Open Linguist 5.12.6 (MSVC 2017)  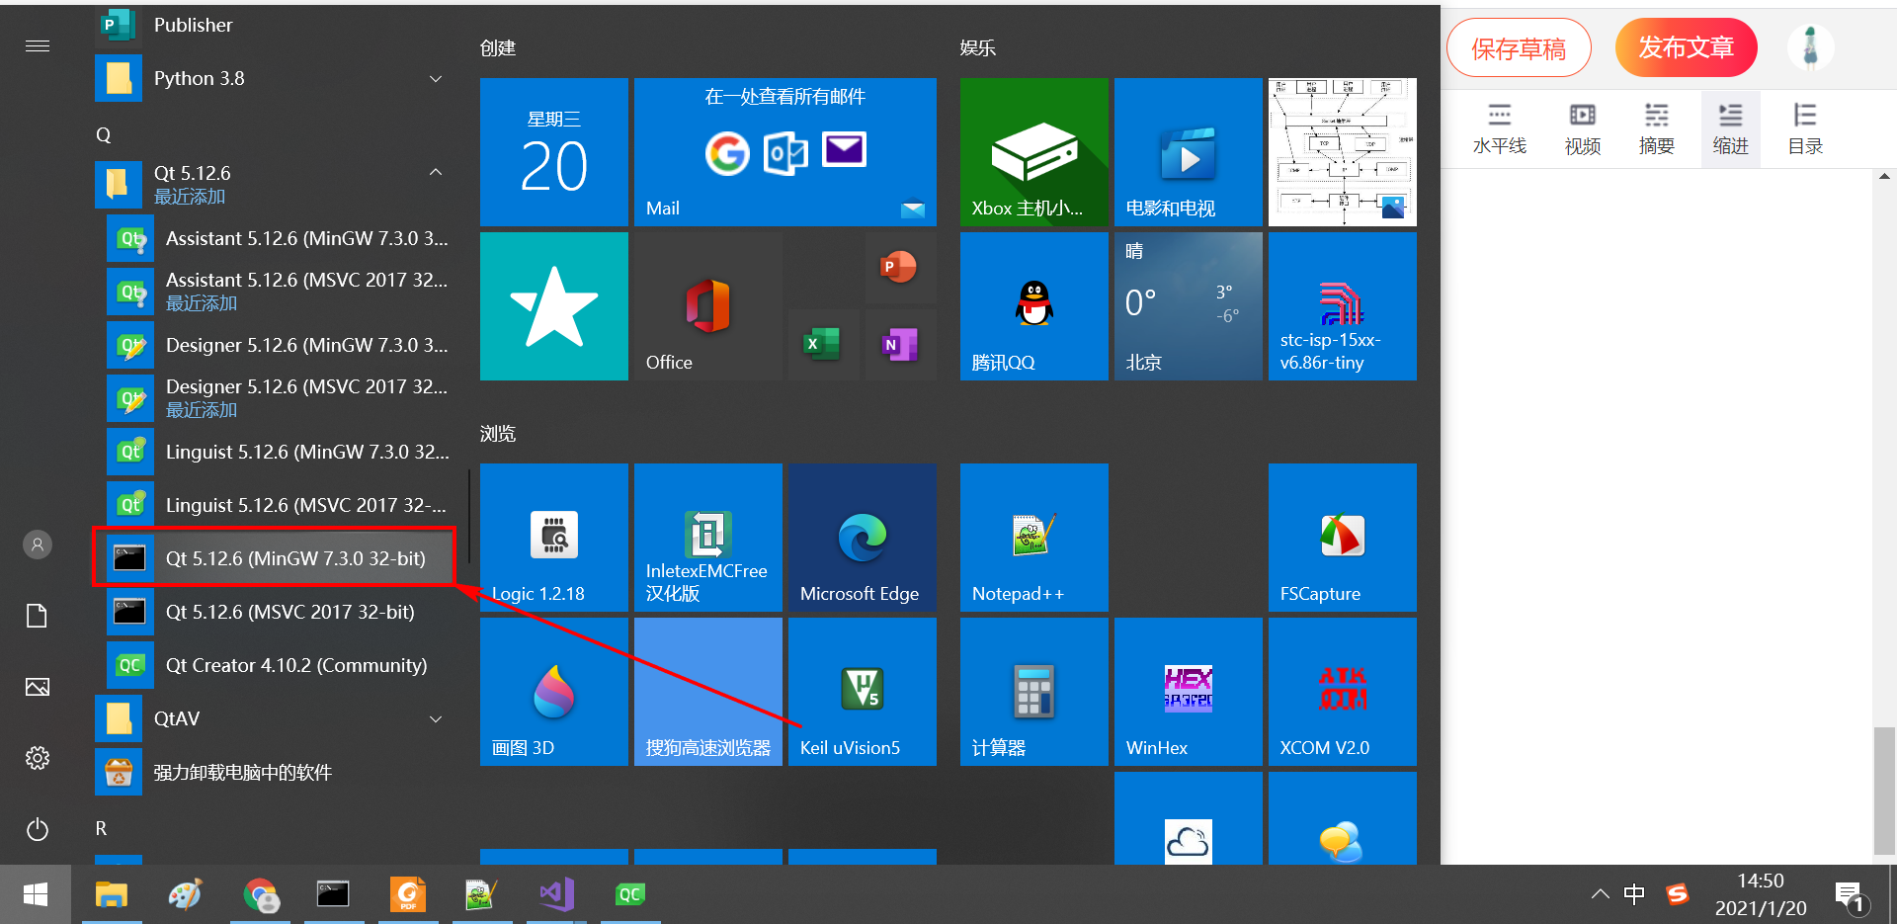coord(274,505)
